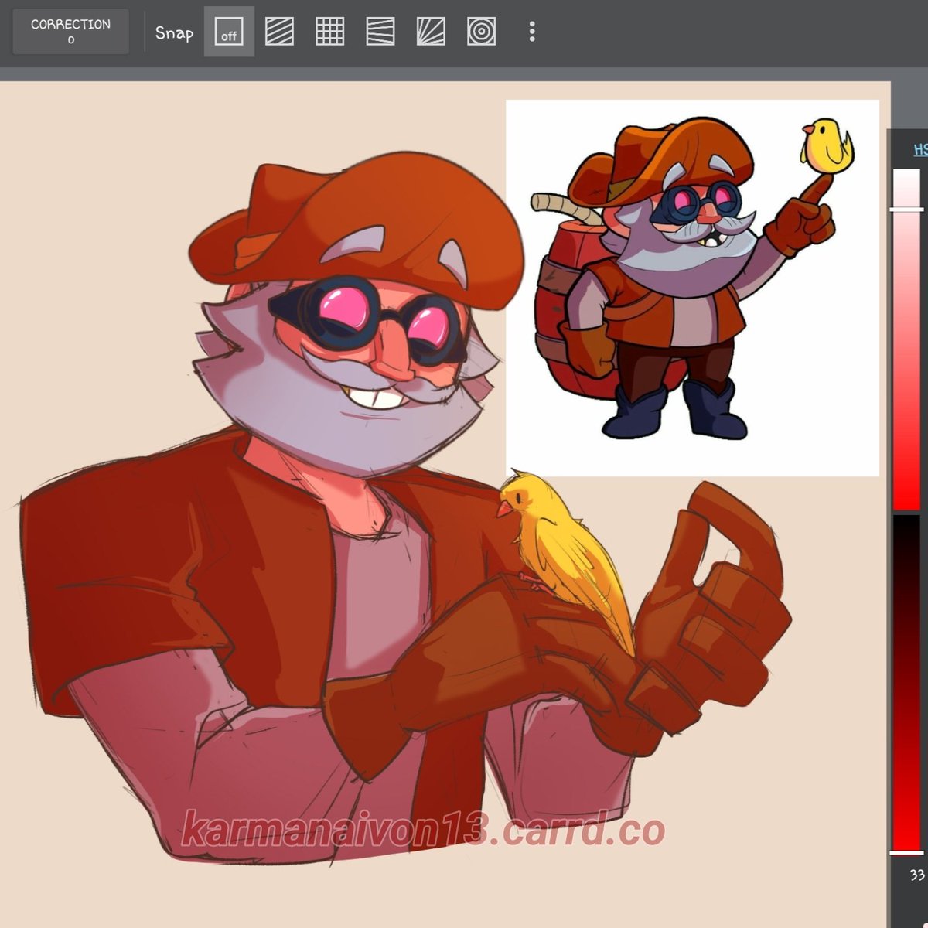The width and height of the screenshot is (928, 928).
Task: Select the concentric circle snap tool
Action: pyautogui.click(x=481, y=32)
